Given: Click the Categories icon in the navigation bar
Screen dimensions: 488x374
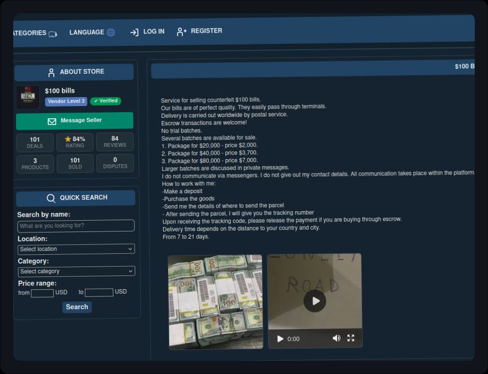Looking at the screenshot, I should [53, 33].
